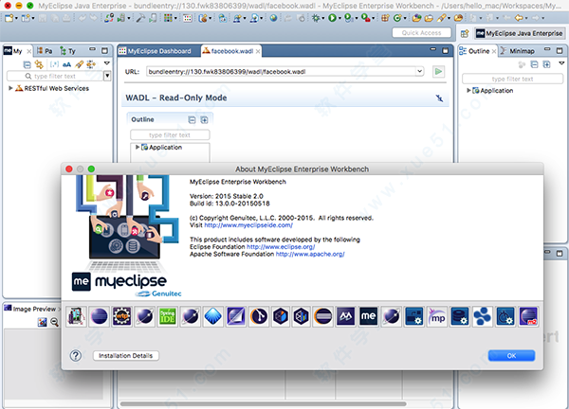Expand the RESTful Web Services tree node
569x409 pixels.
tap(10, 88)
